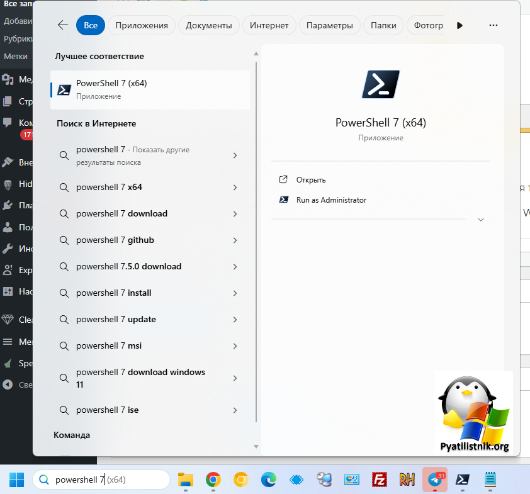Viewport: 530px width, 494px height.
Task: Click PowerShell icon in best match row
Action: pos(64,90)
